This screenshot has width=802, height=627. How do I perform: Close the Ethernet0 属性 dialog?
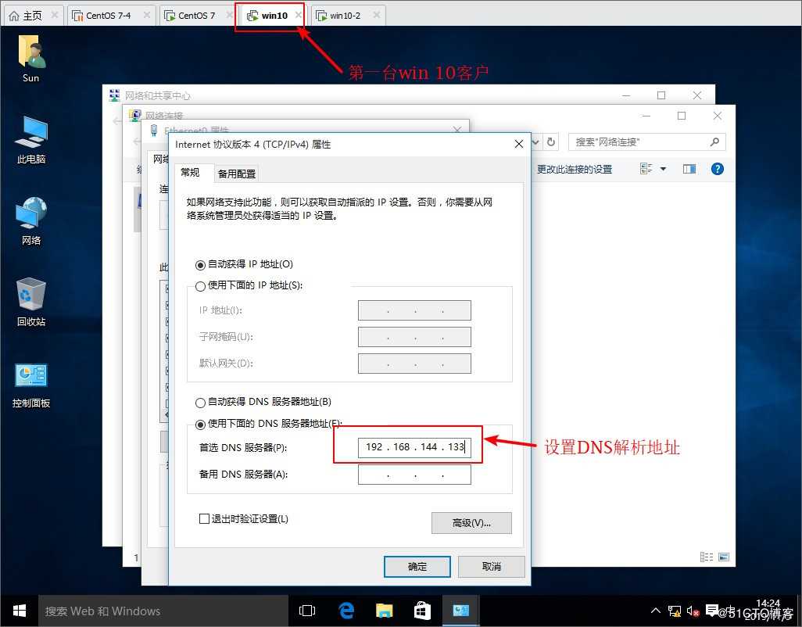(457, 130)
